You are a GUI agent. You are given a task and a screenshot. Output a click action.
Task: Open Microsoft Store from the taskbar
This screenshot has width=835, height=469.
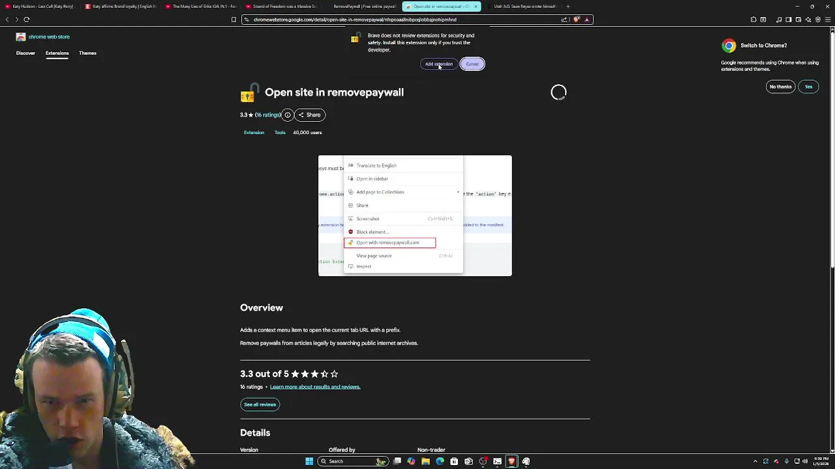[454, 461]
